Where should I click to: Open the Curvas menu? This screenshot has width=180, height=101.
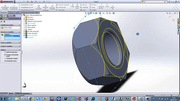pyautogui.click(x=107, y=6)
